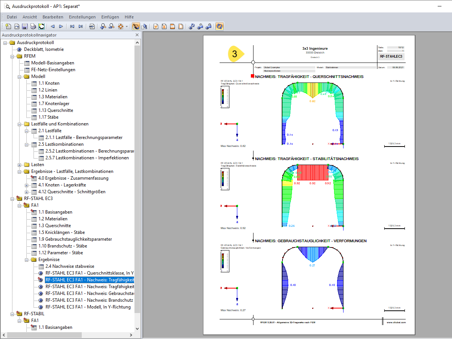Click the funnel filter document icon
Viewport: 452px width, 339px height.
pyautogui.click(x=156, y=26)
